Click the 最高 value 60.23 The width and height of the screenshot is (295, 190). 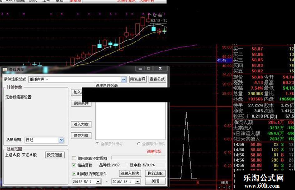click(288, 83)
